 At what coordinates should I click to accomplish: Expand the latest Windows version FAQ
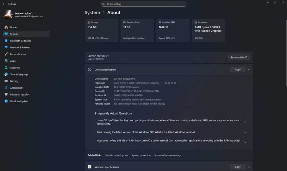pyautogui.click(x=245, y=132)
